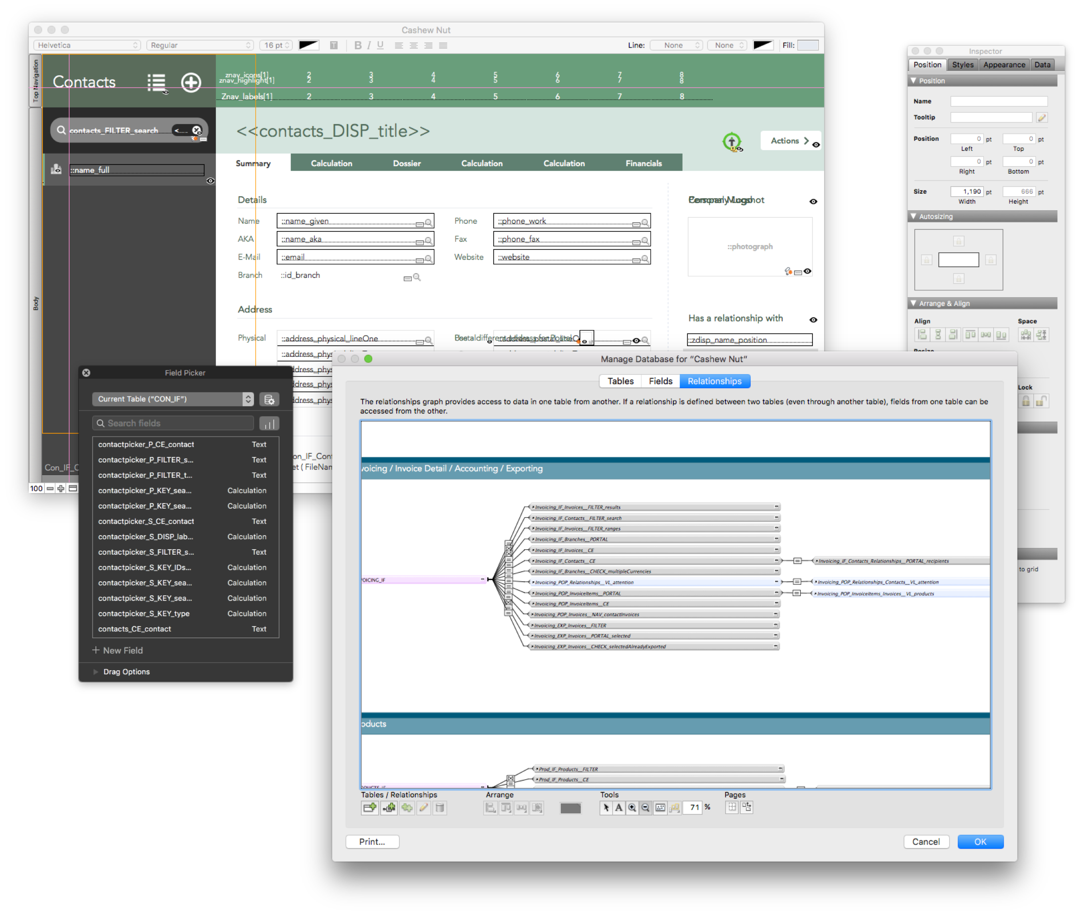Open the Data tab in Inspector

[x=1042, y=64]
